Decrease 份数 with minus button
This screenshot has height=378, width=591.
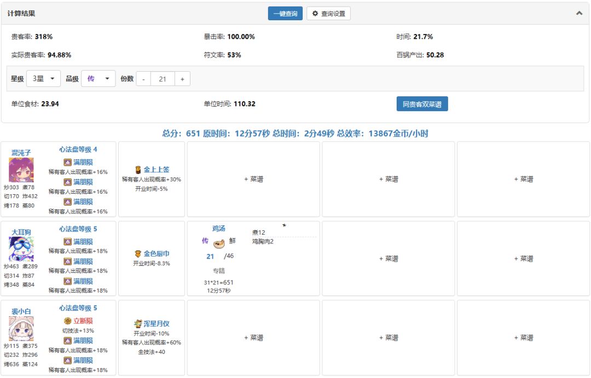pos(143,79)
